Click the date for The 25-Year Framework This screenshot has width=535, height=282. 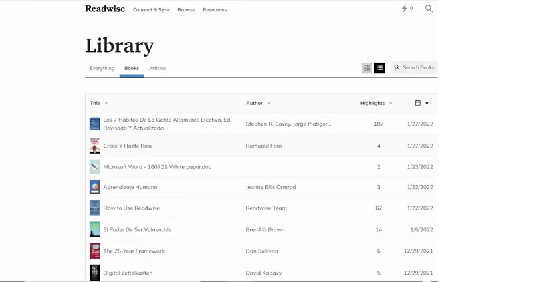419,251
